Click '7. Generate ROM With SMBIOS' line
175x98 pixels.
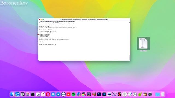(54, 39)
